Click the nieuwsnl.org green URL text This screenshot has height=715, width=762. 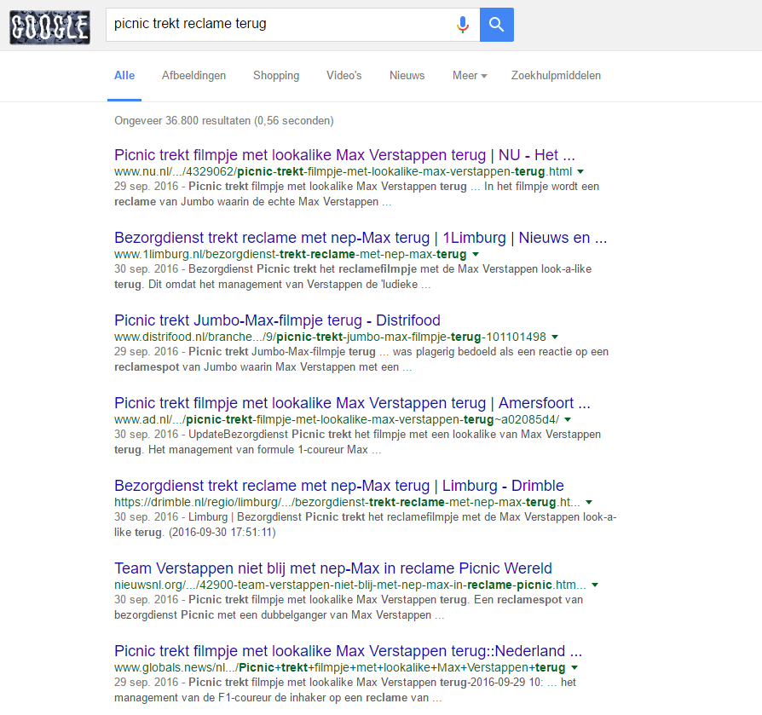coord(350,585)
